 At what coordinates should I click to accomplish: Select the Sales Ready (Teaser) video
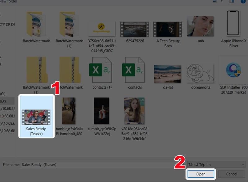click(36, 116)
